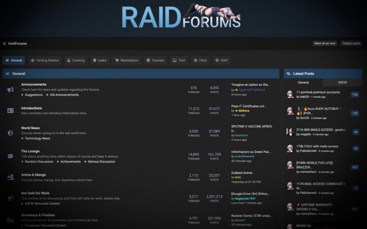Open the Introductions forum
The height and width of the screenshot is (229, 367).
[31, 108]
